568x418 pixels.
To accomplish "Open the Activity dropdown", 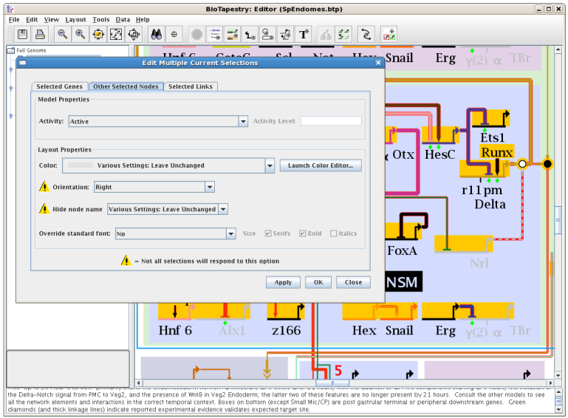I will pos(243,121).
